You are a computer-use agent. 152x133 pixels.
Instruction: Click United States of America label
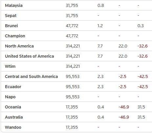tap(30, 56)
